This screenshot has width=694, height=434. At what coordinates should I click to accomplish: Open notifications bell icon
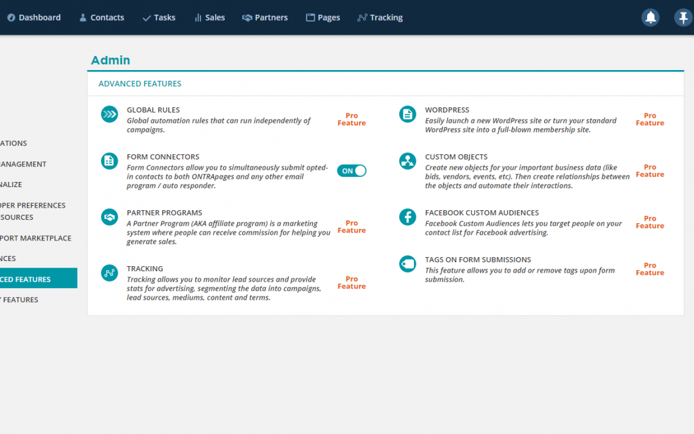click(x=650, y=17)
